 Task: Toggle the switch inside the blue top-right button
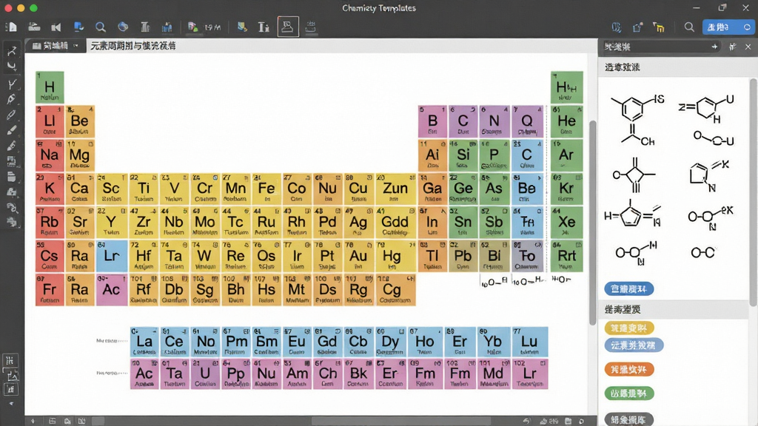[747, 27]
